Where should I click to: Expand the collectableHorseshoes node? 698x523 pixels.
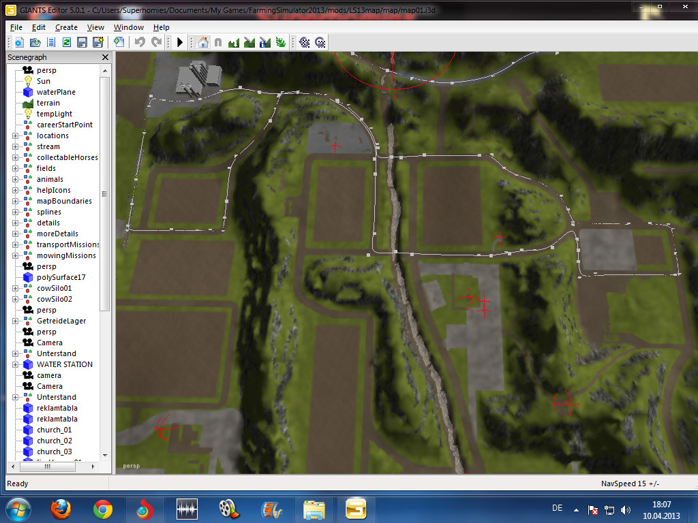click(15, 157)
